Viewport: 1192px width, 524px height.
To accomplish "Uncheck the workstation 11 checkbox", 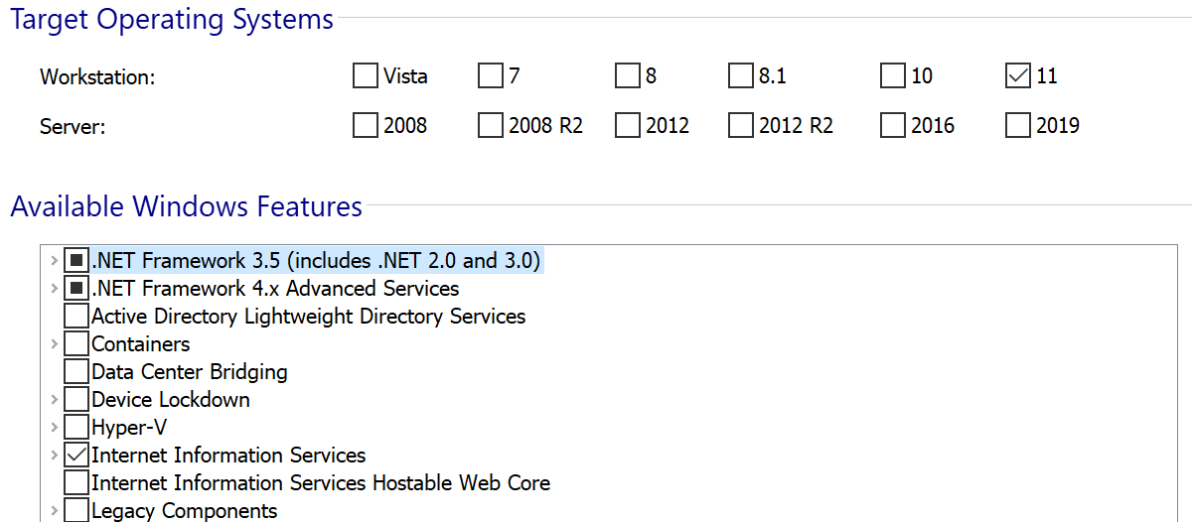I will tap(1018, 75).
